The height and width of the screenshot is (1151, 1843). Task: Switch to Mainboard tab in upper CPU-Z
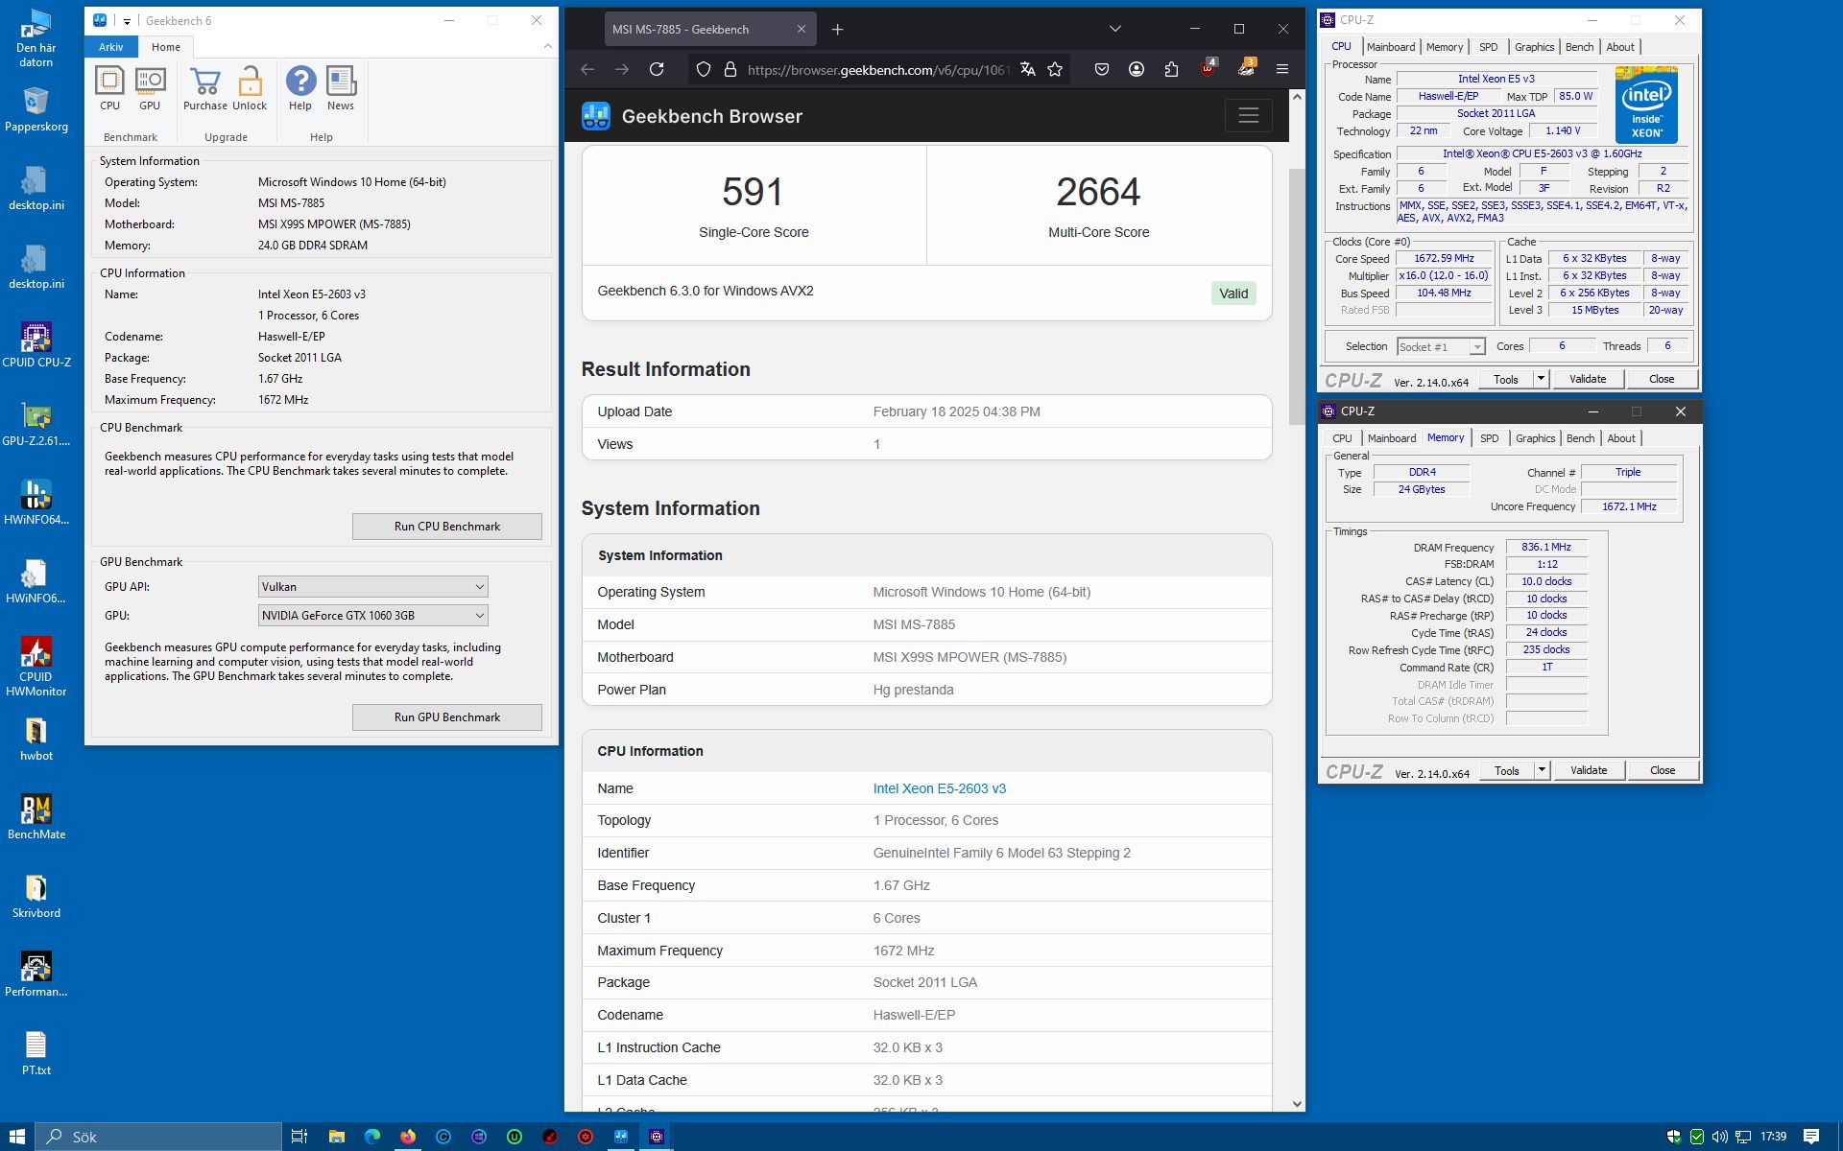point(1390,47)
